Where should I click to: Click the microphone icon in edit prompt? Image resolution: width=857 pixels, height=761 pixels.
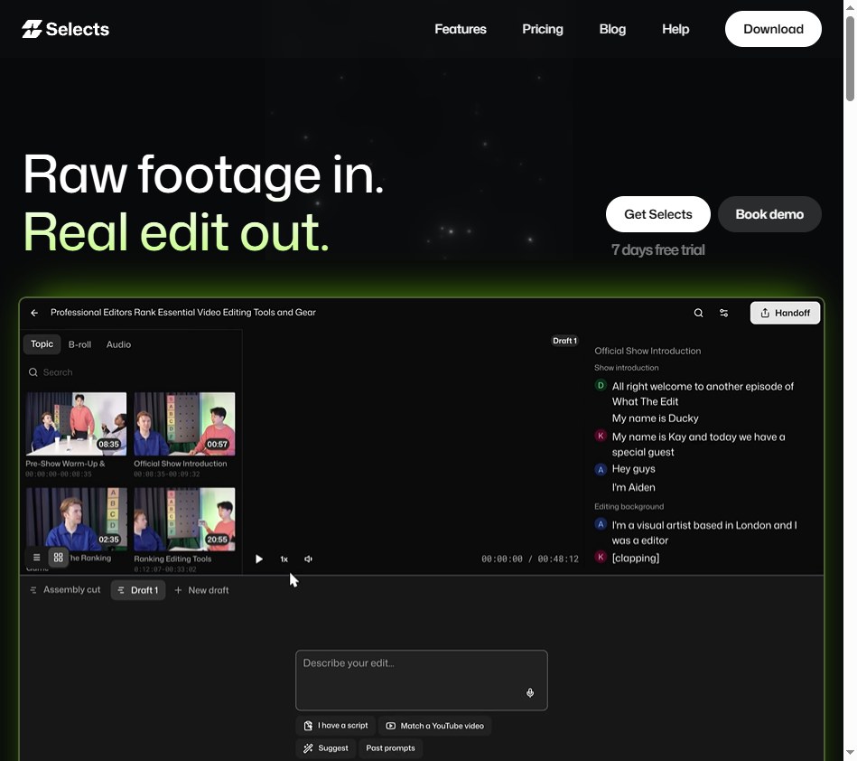tap(530, 693)
